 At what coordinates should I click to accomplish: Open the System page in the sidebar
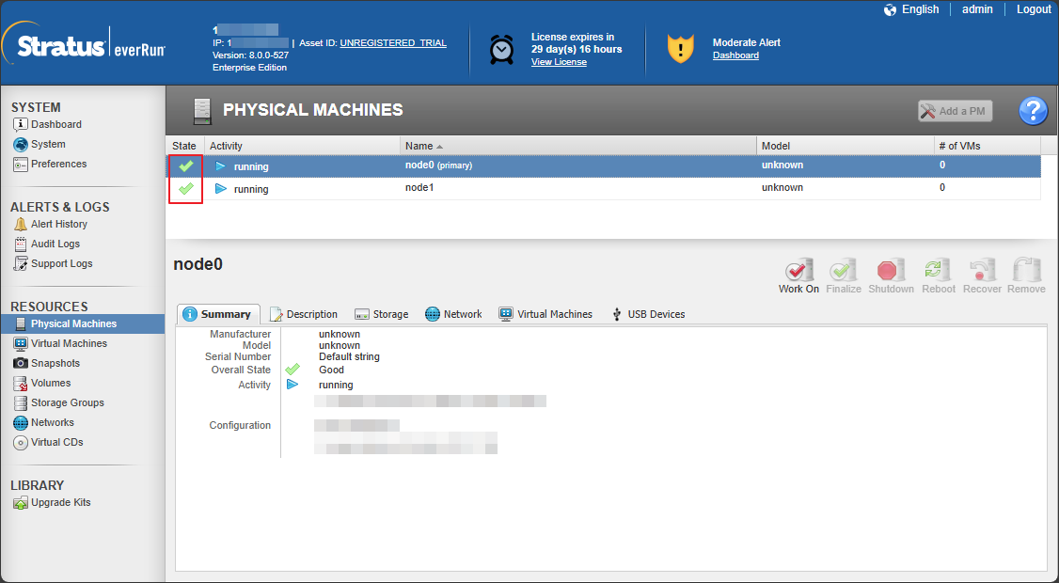tap(40, 144)
